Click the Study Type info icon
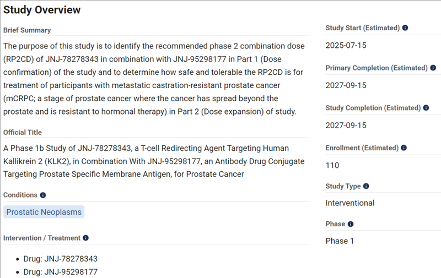Viewport: 441px width, 278px height. click(366, 186)
